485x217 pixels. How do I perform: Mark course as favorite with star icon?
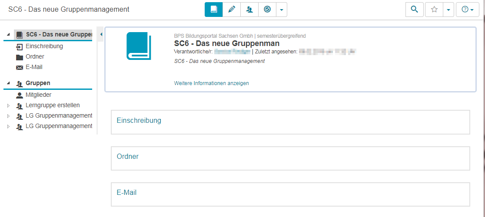[434, 10]
